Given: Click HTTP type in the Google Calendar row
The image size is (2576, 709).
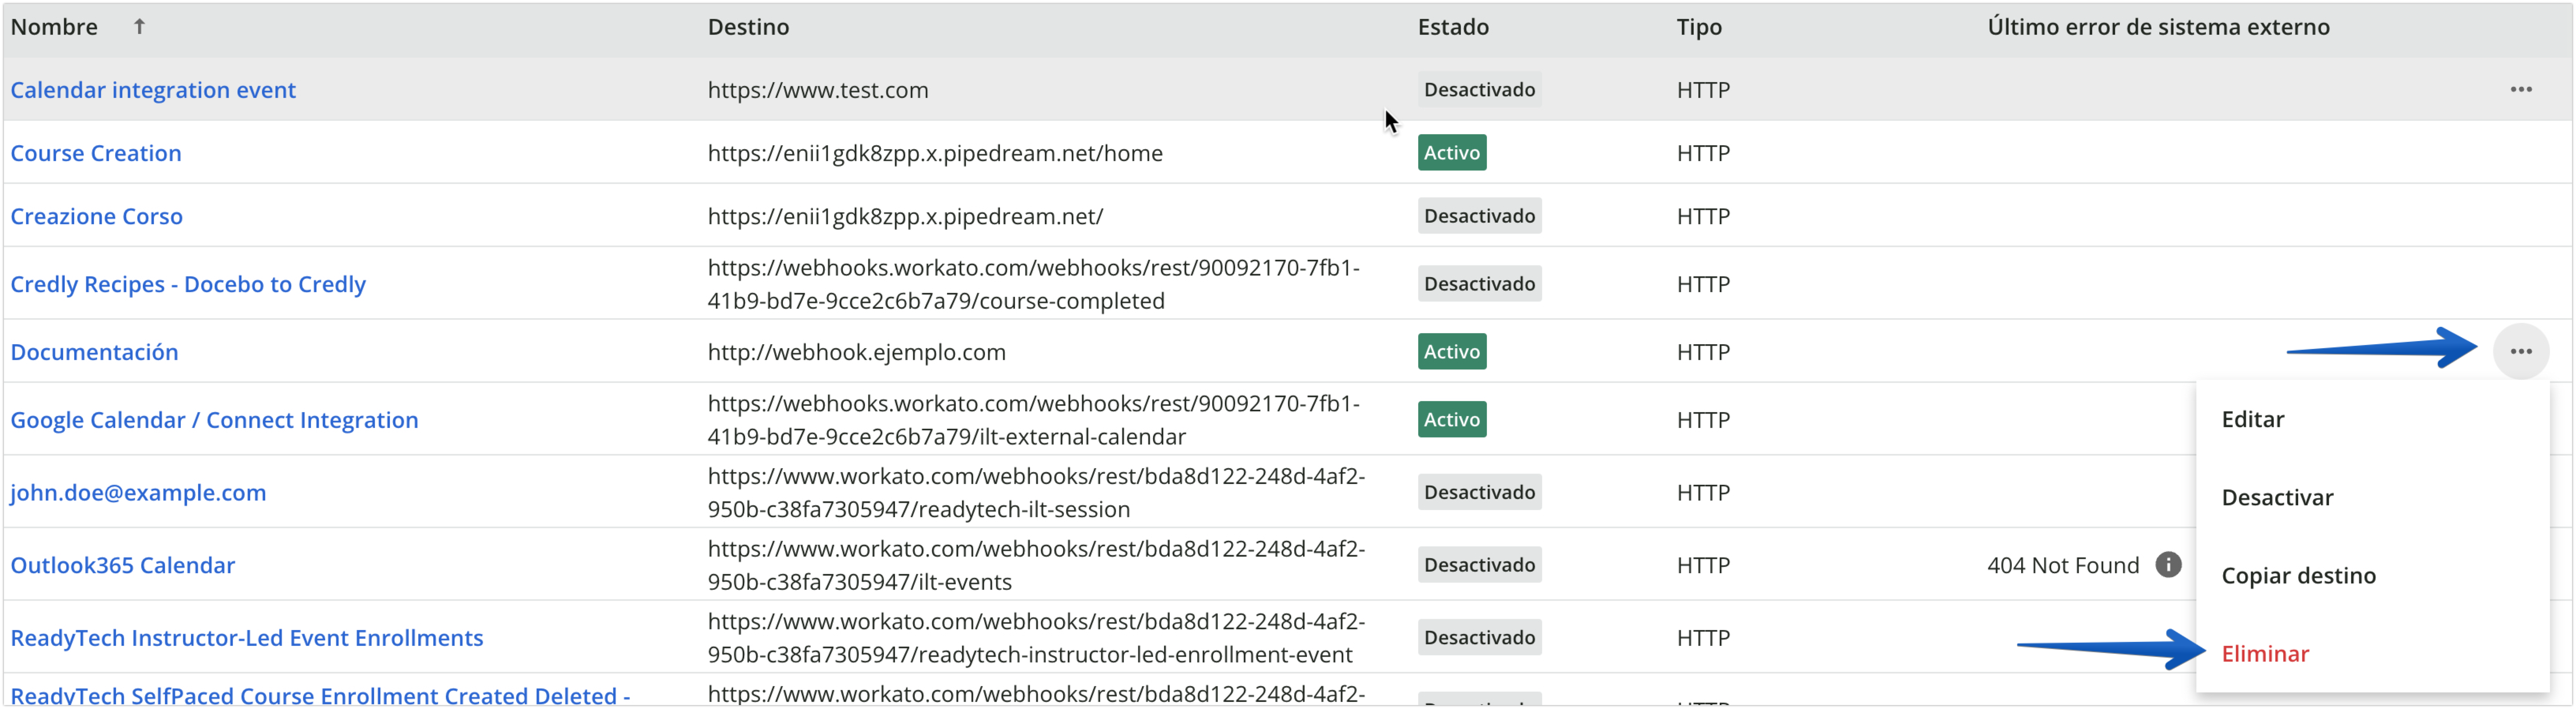Looking at the screenshot, I should point(1703,420).
